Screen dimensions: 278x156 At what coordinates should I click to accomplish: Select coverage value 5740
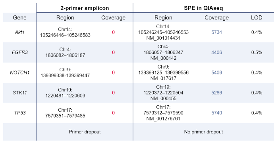point(216,113)
